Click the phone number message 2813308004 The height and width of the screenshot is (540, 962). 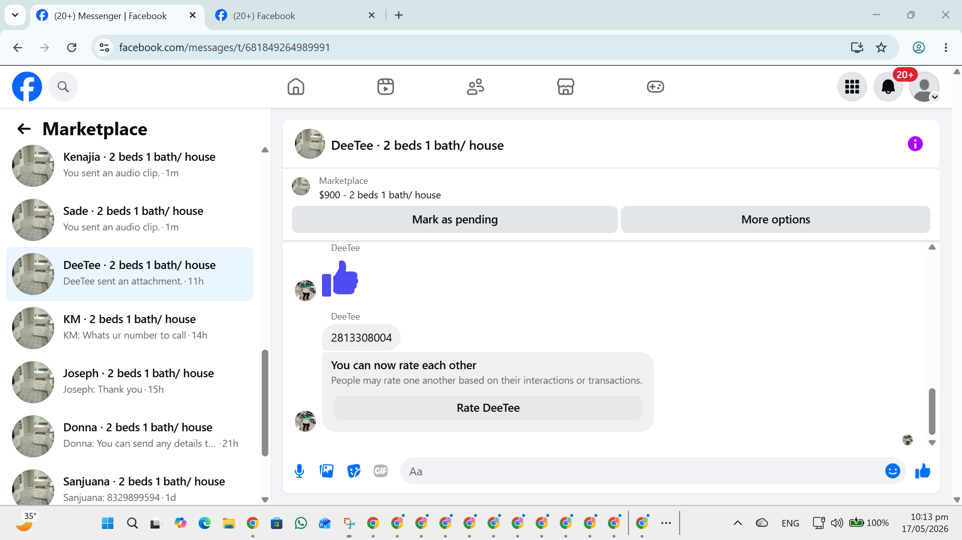[361, 338]
